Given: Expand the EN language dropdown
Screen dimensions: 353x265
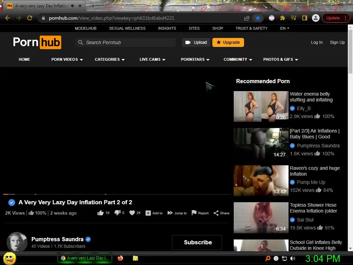Looking at the screenshot, I should point(284,28).
